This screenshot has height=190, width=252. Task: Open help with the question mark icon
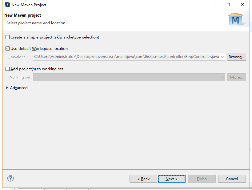(10, 178)
